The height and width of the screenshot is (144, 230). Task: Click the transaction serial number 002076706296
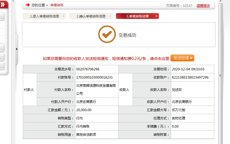88,69
